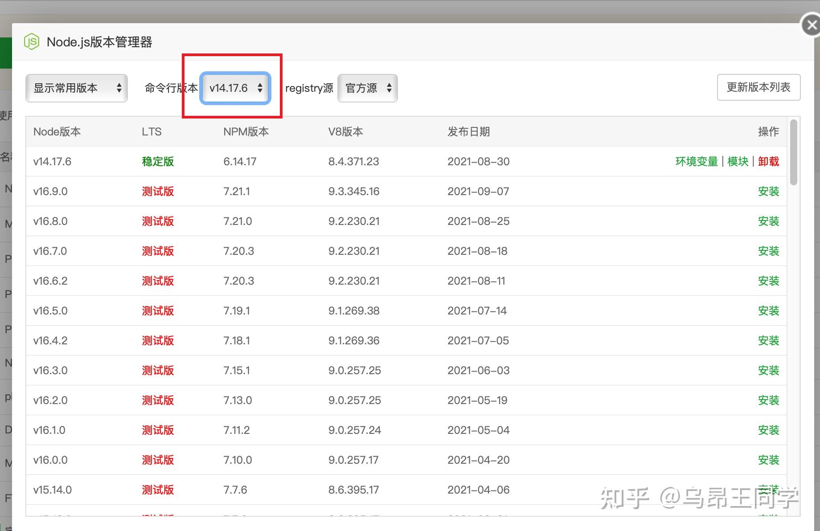View 模块 for installed v14.17.6

pyautogui.click(x=738, y=161)
